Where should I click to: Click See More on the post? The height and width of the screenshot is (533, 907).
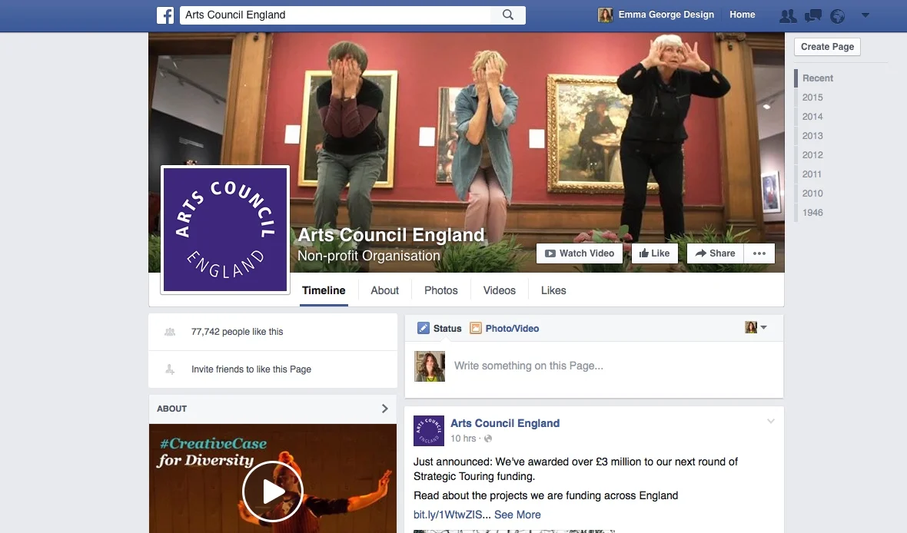pos(517,515)
